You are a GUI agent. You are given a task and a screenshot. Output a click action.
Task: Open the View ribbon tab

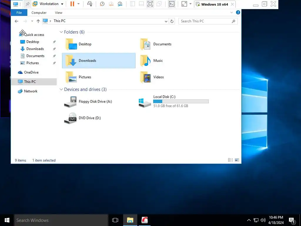pos(58,13)
